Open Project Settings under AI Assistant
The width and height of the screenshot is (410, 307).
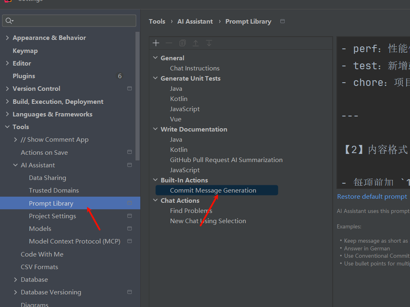52,216
